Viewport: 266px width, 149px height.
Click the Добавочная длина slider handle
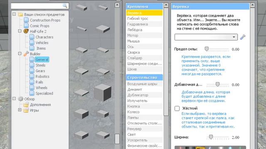(217, 84)
